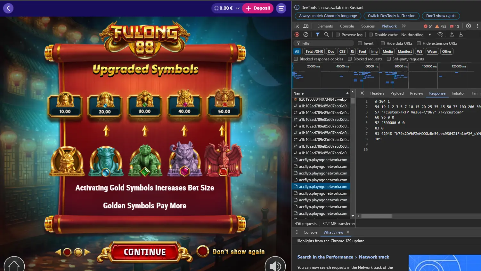Screen dimensions: 481x271
Task: Click the Deposit button
Action: click(x=258, y=8)
